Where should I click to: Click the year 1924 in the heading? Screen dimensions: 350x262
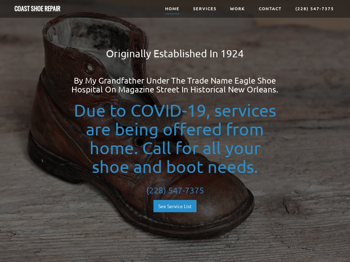pos(232,54)
